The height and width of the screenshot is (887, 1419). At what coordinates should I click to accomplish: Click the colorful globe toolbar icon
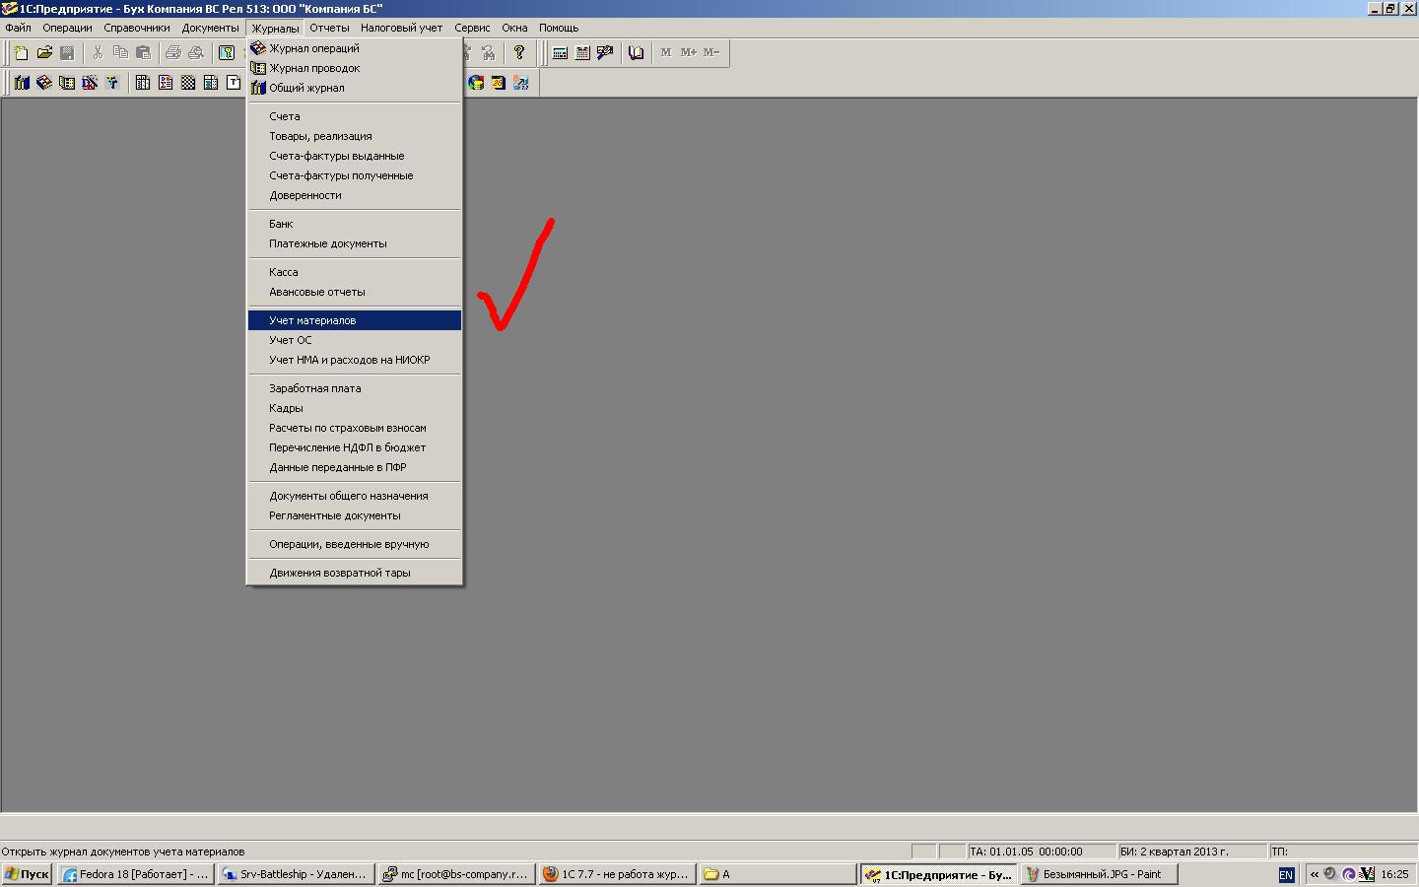pos(476,83)
